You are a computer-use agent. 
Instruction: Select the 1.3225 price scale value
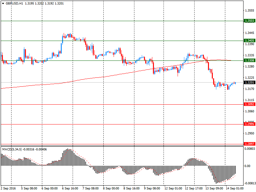coord(250,77)
